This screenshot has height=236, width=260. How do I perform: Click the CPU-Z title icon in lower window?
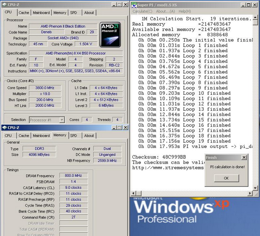coord(5,128)
